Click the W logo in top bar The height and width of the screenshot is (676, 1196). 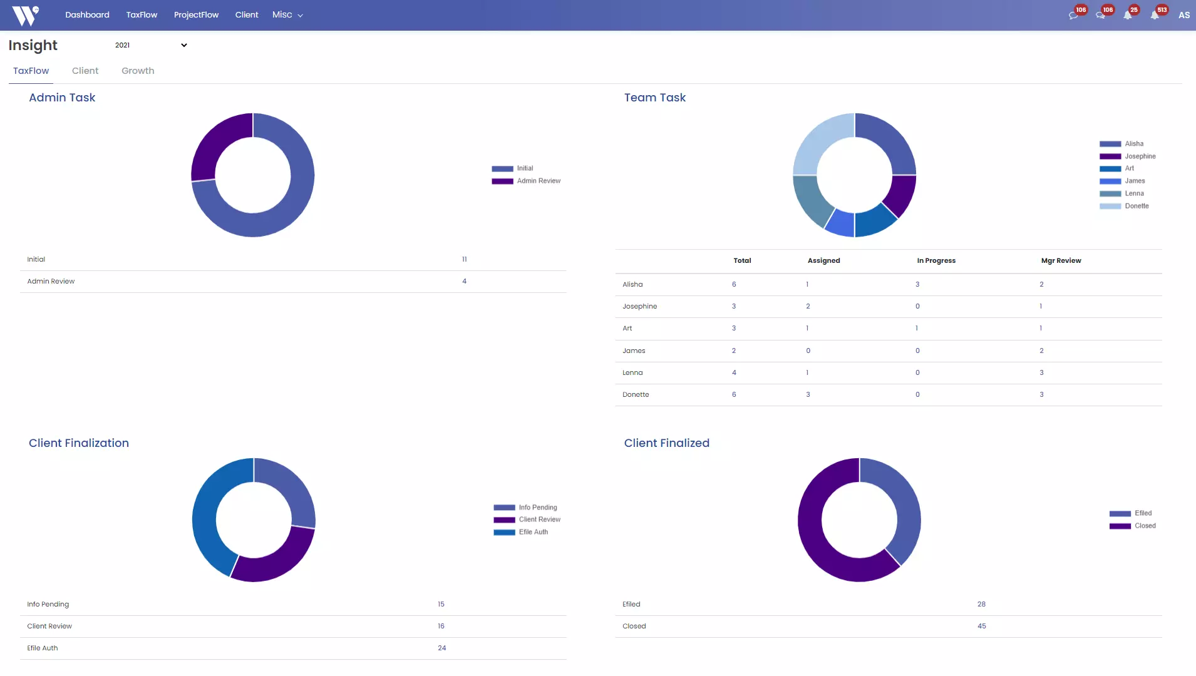tap(25, 14)
